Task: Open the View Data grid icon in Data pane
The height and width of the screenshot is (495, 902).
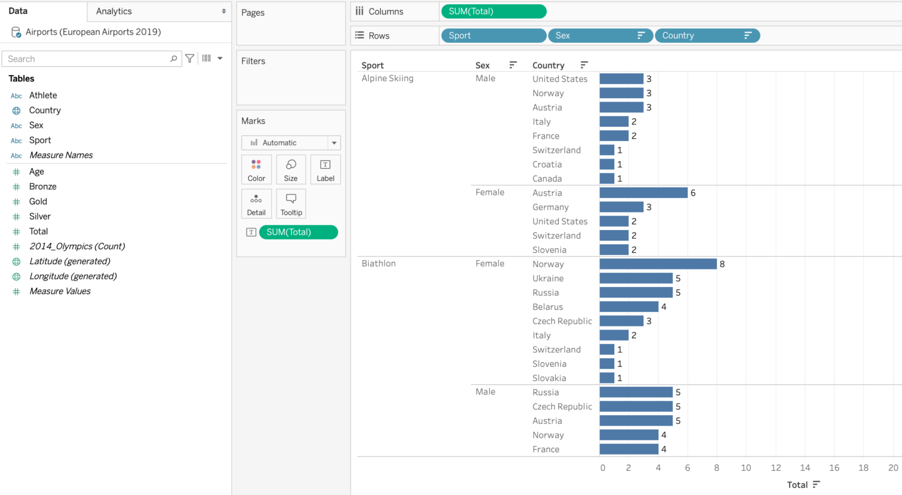Action: (204, 58)
